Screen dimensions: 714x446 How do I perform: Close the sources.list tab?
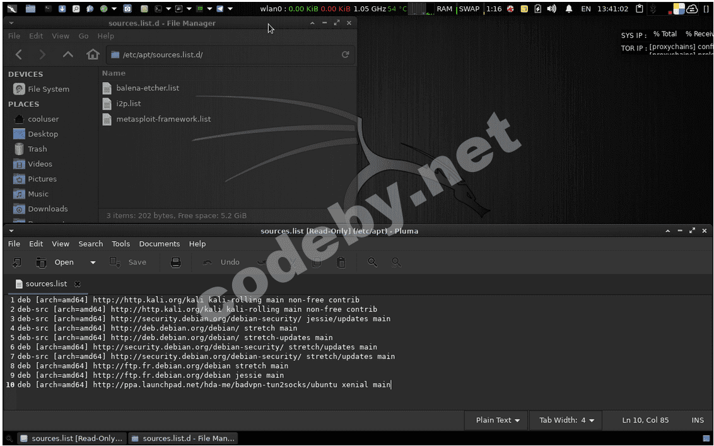coord(78,284)
